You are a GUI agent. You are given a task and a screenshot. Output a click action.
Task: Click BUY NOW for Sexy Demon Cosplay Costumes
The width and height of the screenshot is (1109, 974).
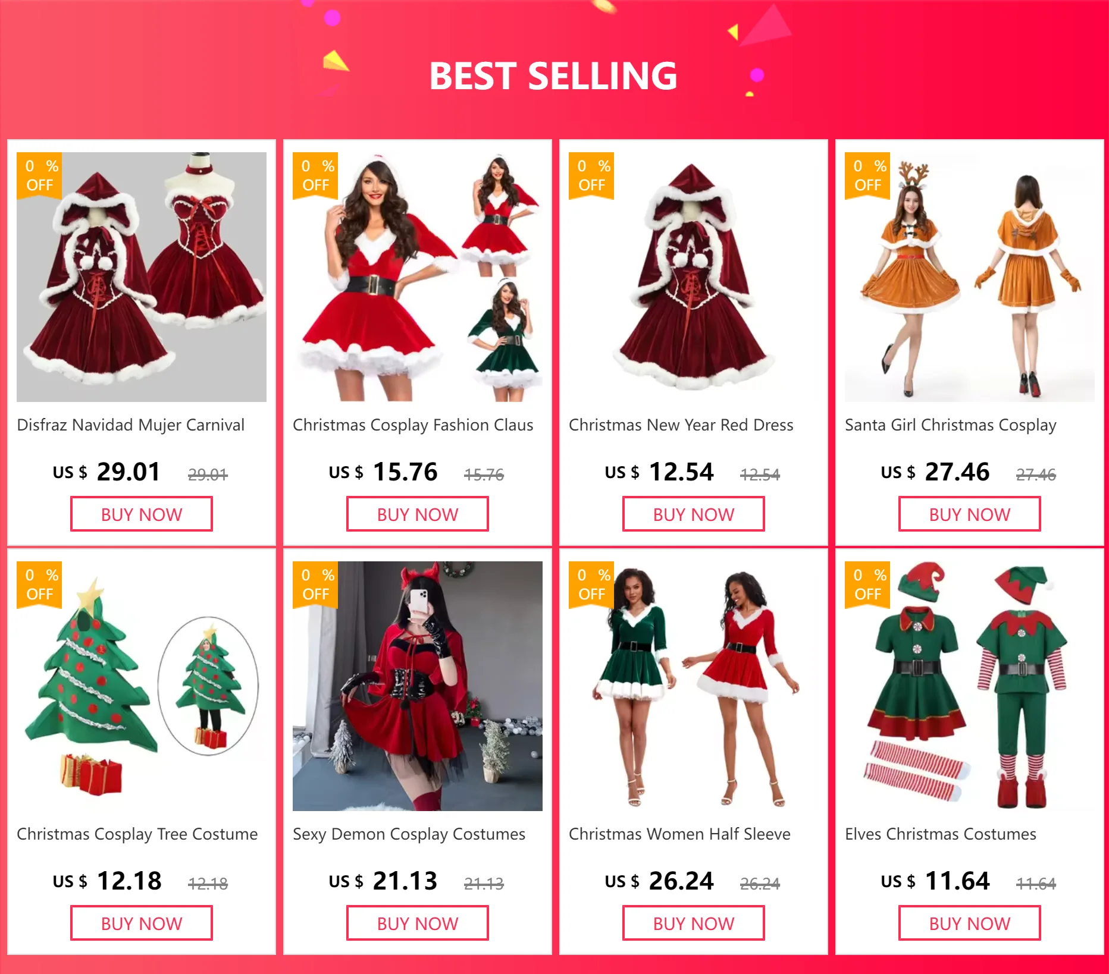pyautogui.click(x=418, y=923)
